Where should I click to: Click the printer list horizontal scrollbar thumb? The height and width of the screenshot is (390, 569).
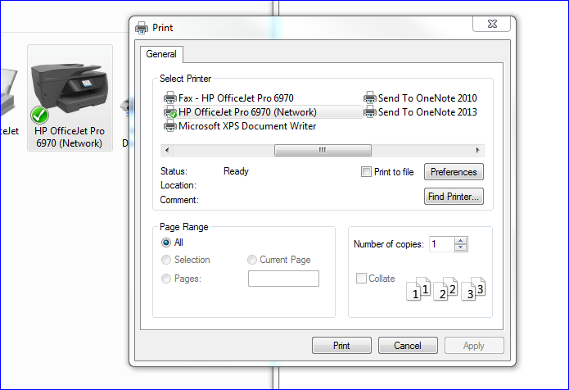pos(323,150)
